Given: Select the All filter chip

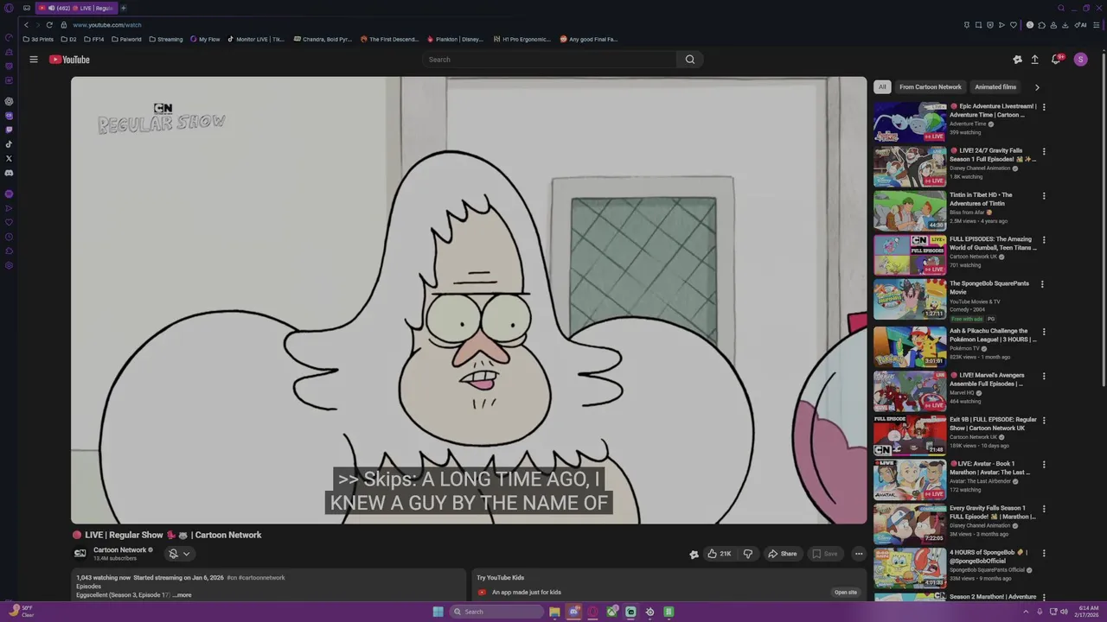Looking at the screenshot, I should pos(882,87).
